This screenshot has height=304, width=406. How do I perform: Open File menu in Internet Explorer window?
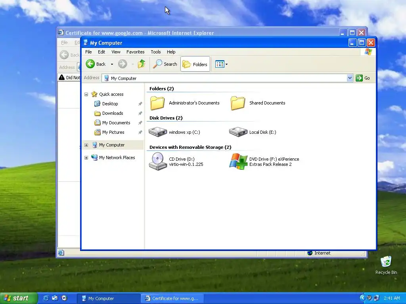tap(64, 43)
